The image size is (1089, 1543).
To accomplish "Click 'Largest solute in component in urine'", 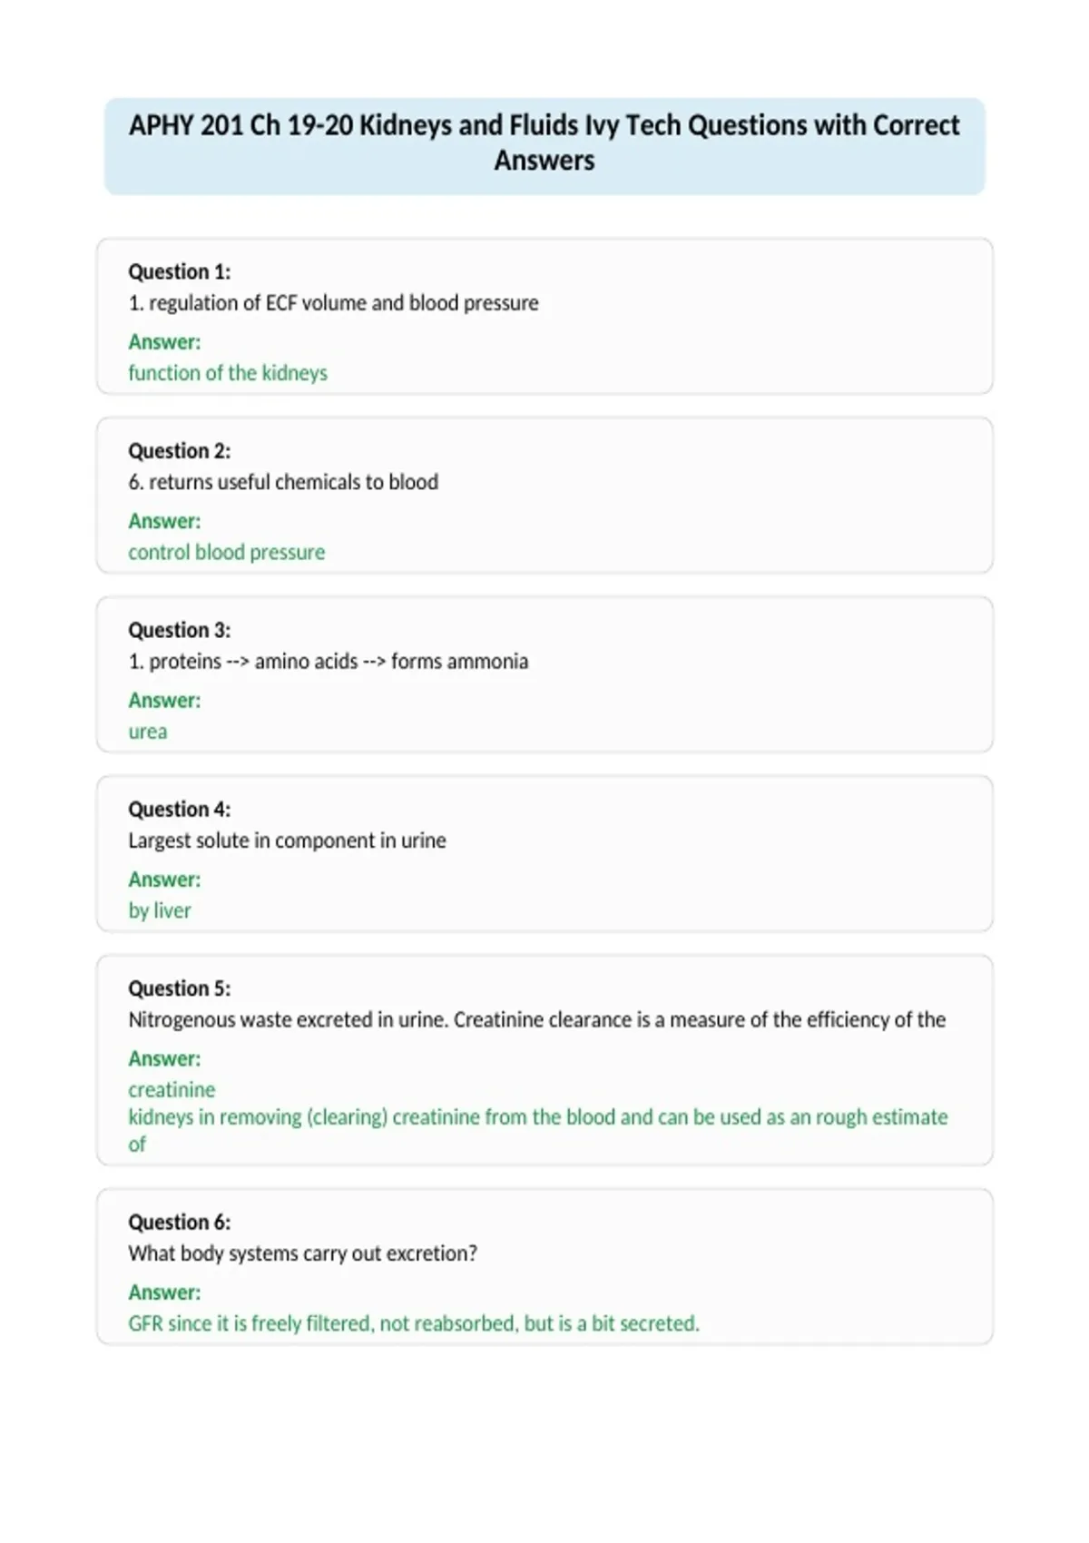I will [x=287, y=840].
